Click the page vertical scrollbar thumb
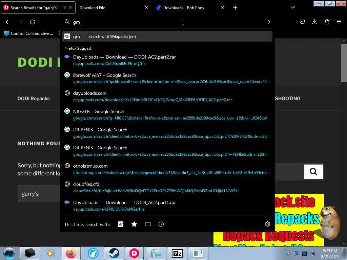The image size is (347, 260). coord(344,63)
